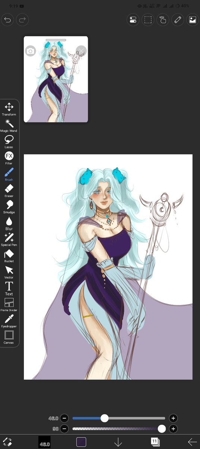Open the Stabilizer hand tool
200x449 pixels.
coord(163,20)
